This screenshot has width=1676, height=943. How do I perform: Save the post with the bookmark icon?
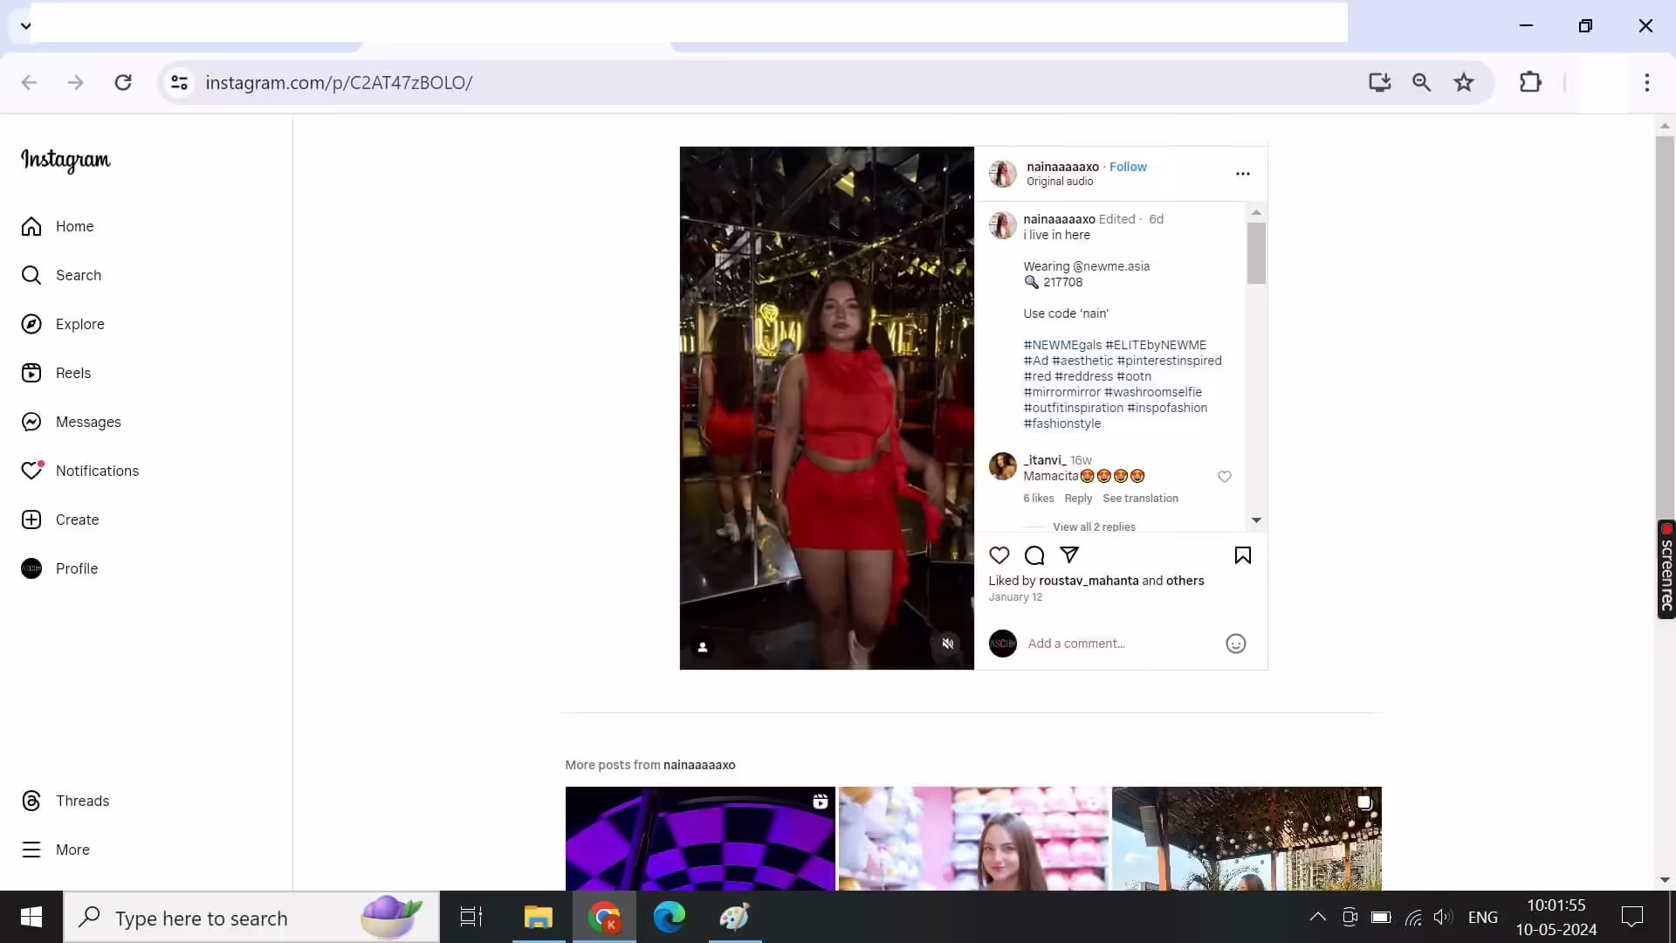point(1243,555)
